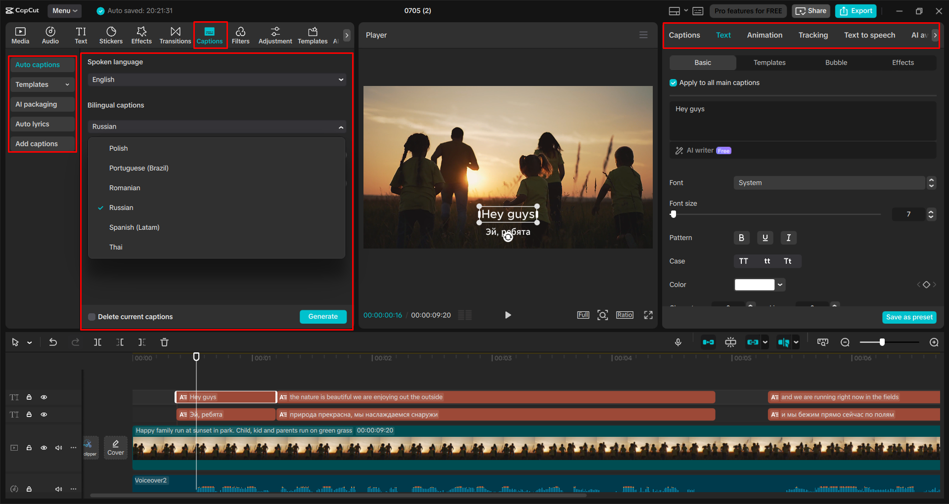Click the timeline zoom in icon
949x504 pixels.
(x=934, y=342)
